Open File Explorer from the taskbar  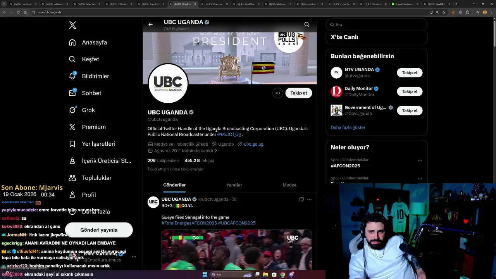click(x=266, y=274)
